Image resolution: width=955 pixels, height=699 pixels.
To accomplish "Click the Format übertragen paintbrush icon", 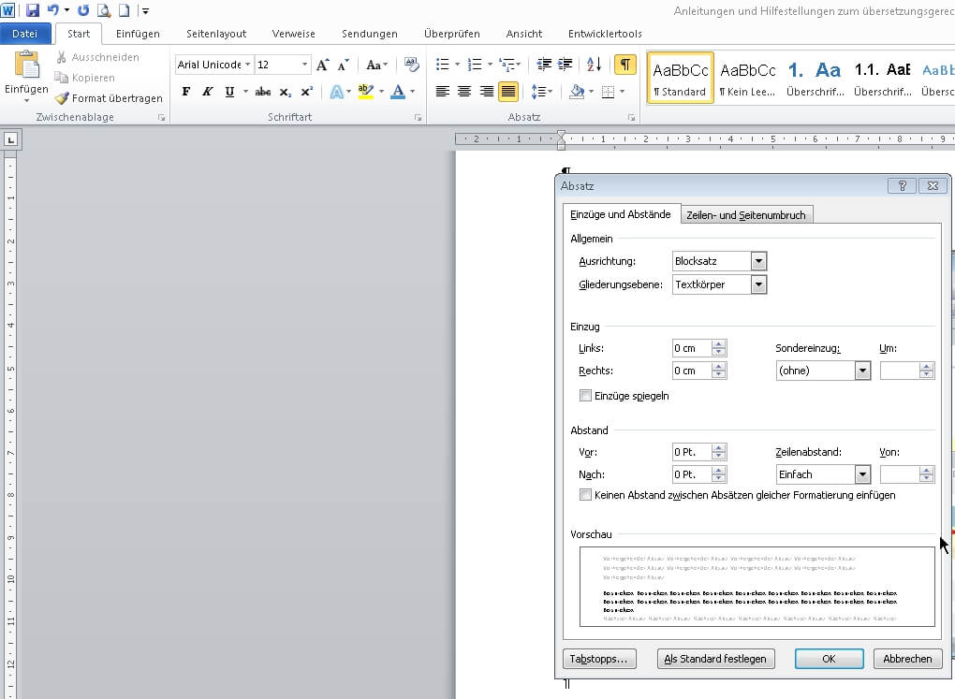I will click(63, 98).
